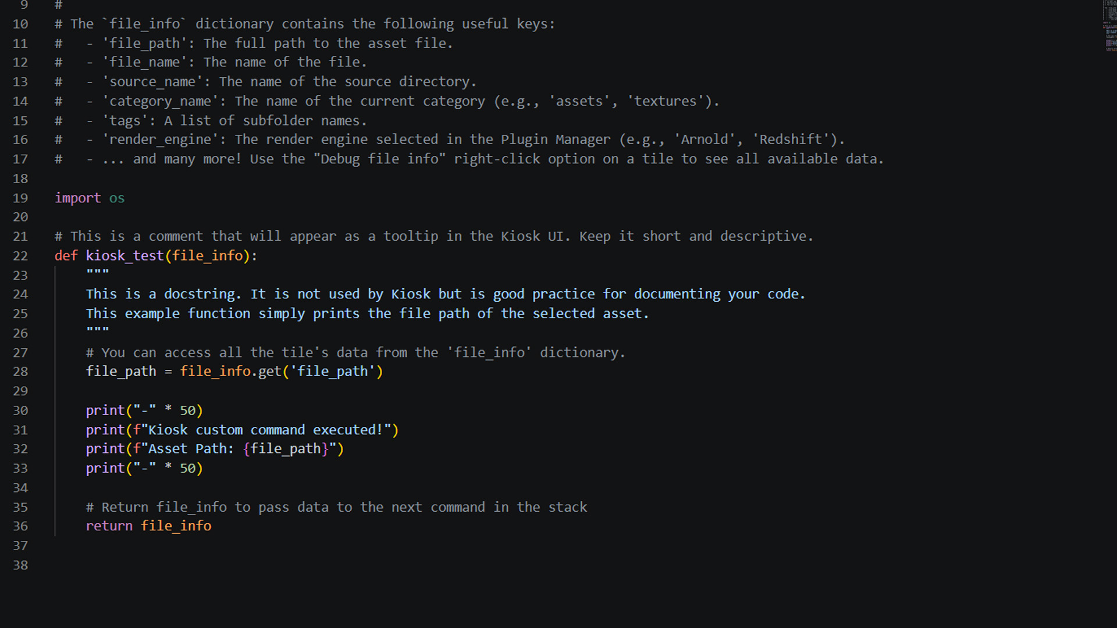Click the code minimap preview
The width and height of the screenshot is (1117, 628).
[x=1110, y=26]
